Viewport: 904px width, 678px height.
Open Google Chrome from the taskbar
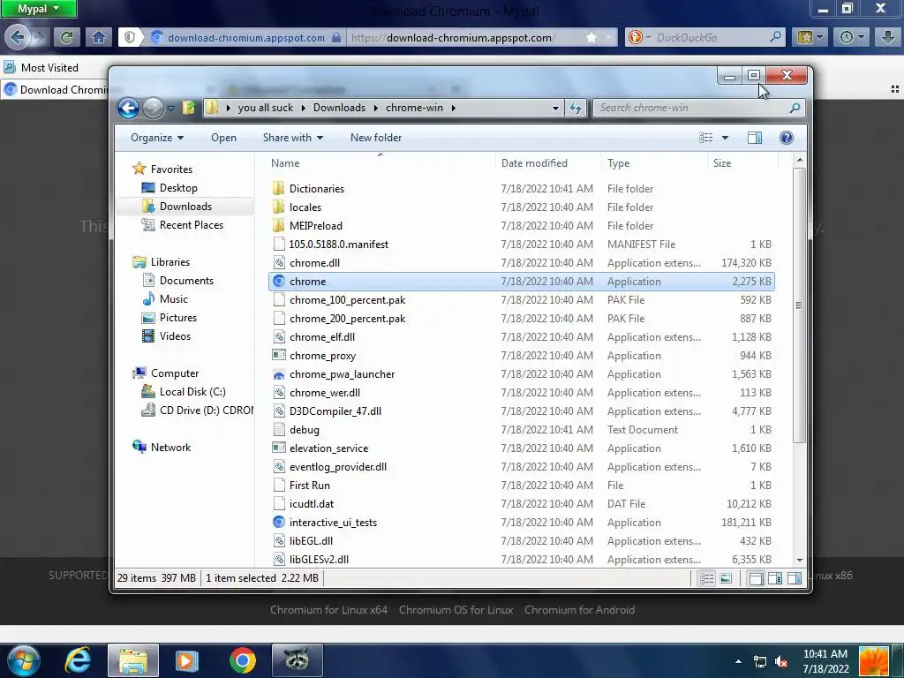(x=242, y=660)
